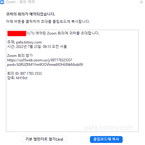145x145 pixels.
Task: Click the 주제: pafa.tistory.com topic line
Action: coord(24,42)
